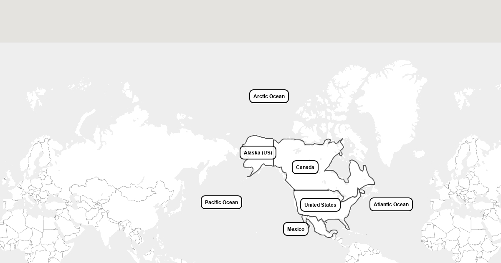Image resolution: width=501 pixels, height=263 pixels.
Task: Click the Canada map label
Action: coord(305,167)
